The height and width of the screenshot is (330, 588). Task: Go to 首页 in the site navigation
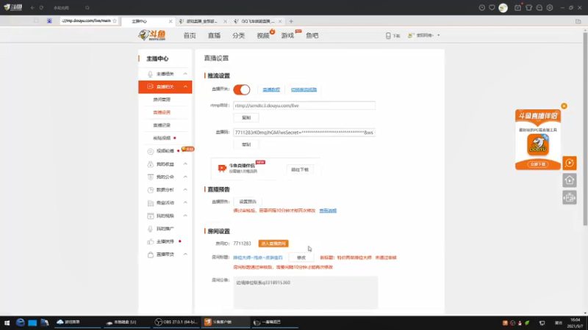coord(190,35)
